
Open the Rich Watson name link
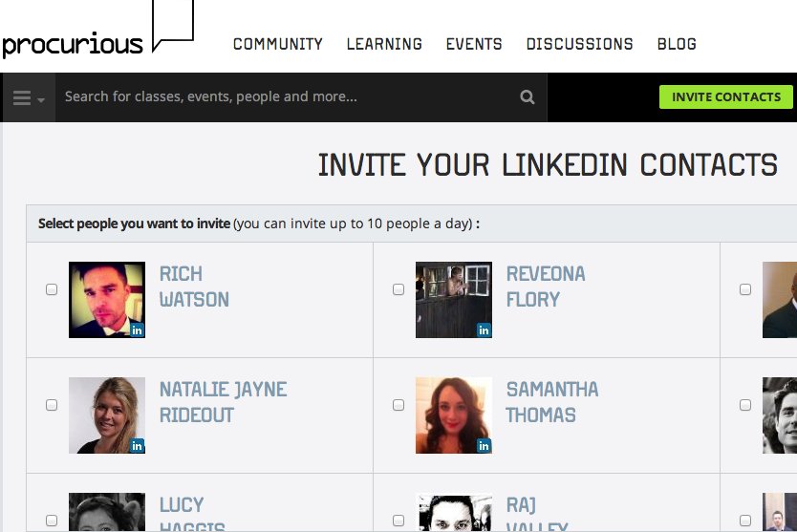[x=194, y=287]
